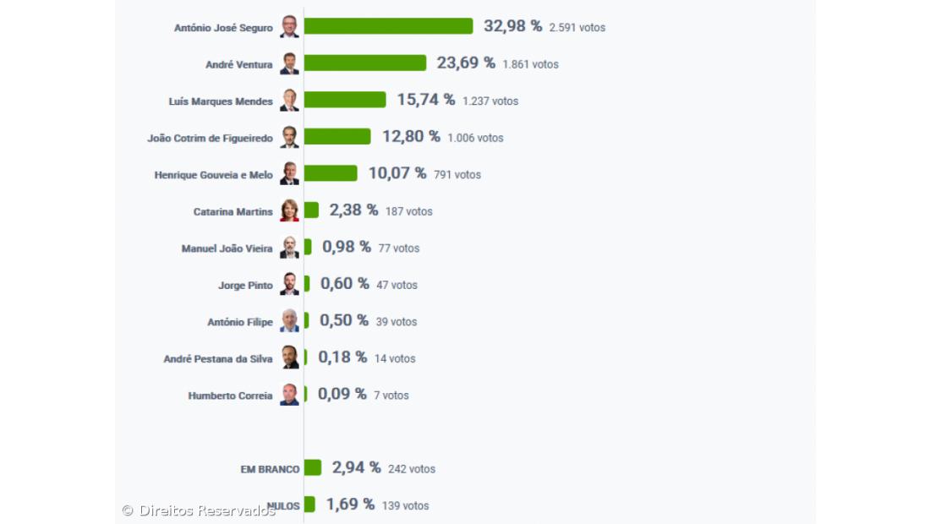This screenshot has height=524, width=930.
Task: Click António José Seguro's portrait photo
Action: coord(289,26)
